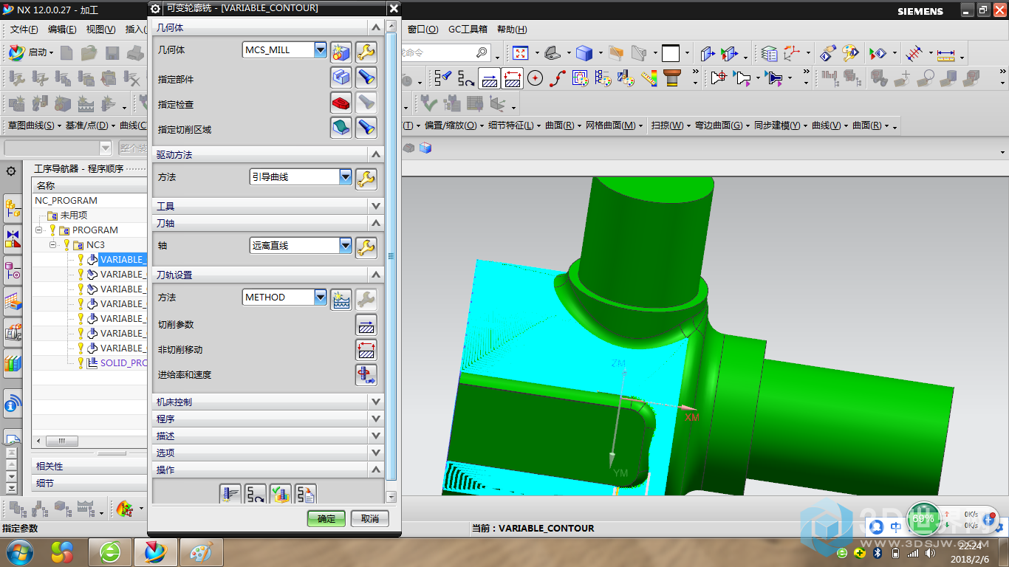1009x567 pixels.
Task: Click the 取消 button
Action: pyautogui.click(x=370, y=519)
